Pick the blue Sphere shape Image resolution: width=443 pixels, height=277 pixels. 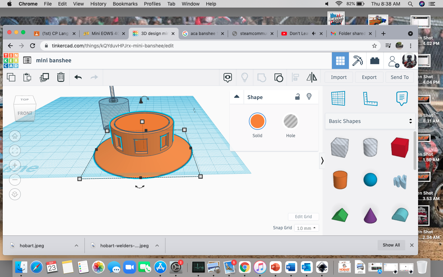coord(370,180)
